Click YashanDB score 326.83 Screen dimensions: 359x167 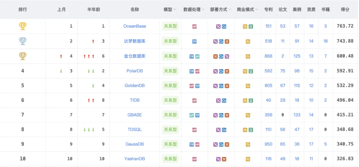345,159
